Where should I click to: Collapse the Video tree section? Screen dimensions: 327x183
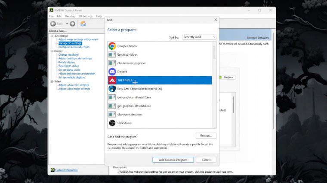(52, 81)
